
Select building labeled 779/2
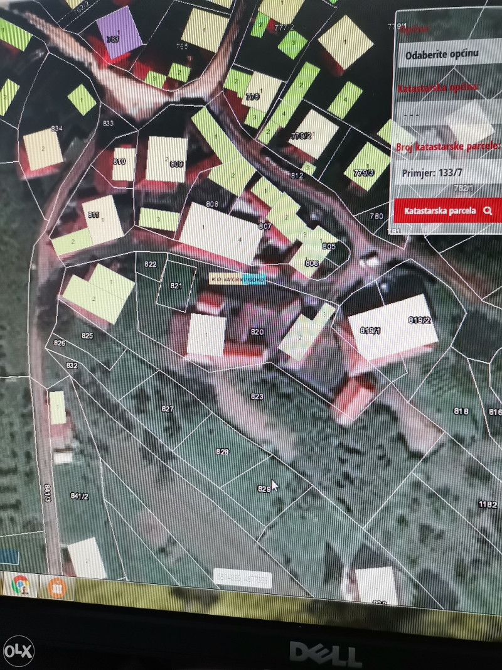click(x=314, y=134)
